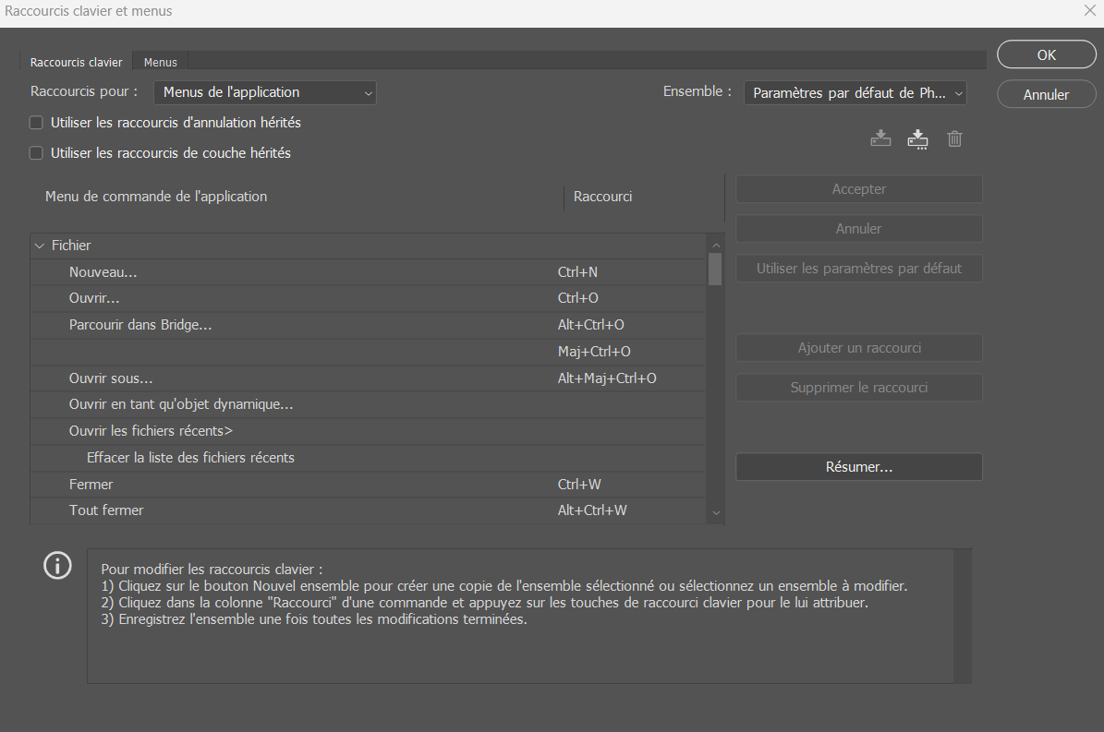Collapse the Fichier menu group
This screenshot has height=732, width=1104.
(x=40, y=246)
